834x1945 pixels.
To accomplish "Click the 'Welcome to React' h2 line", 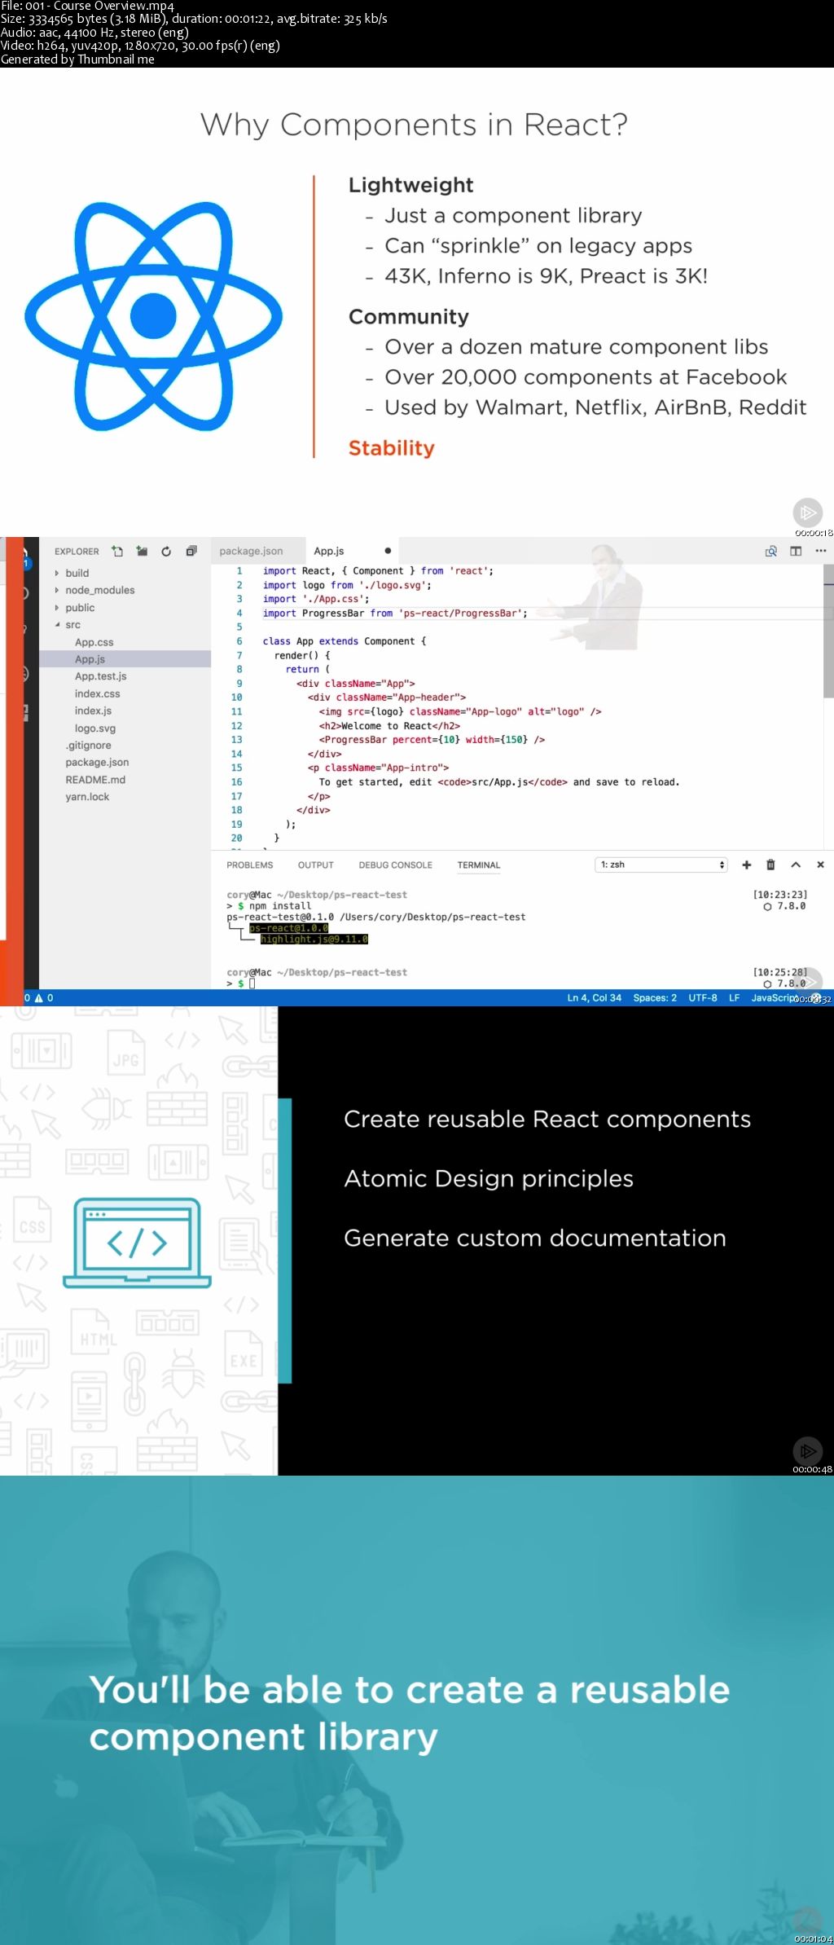I will pyautogui.click(x=389, y=727).
